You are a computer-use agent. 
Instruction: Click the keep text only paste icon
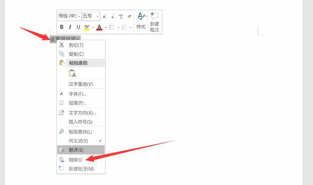coord(72,73)
